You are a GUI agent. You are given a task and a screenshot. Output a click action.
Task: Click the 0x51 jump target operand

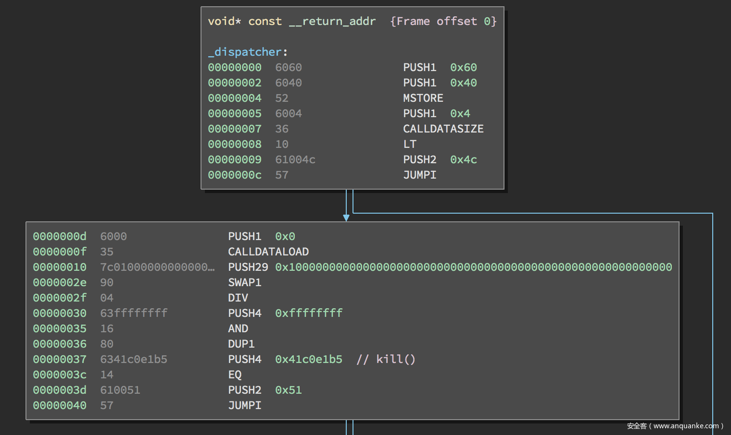coord(288,390)
